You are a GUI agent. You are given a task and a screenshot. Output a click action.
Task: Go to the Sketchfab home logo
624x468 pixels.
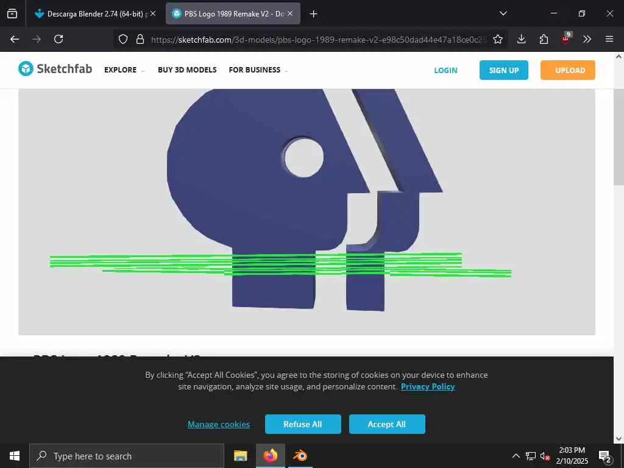click(x=55, y=69)
